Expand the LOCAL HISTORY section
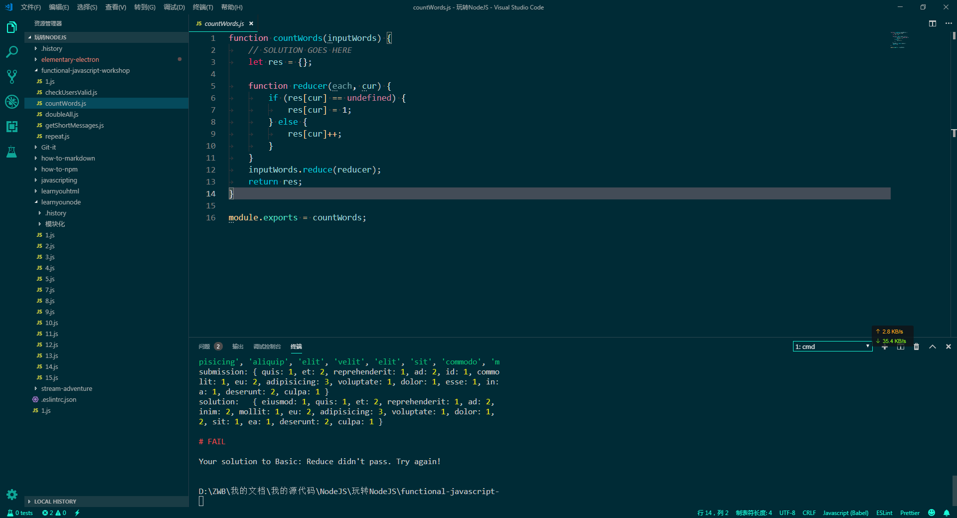 (55, 502)
